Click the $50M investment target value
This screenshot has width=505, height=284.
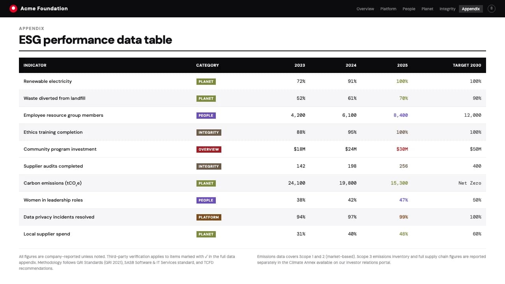point(476,149)
